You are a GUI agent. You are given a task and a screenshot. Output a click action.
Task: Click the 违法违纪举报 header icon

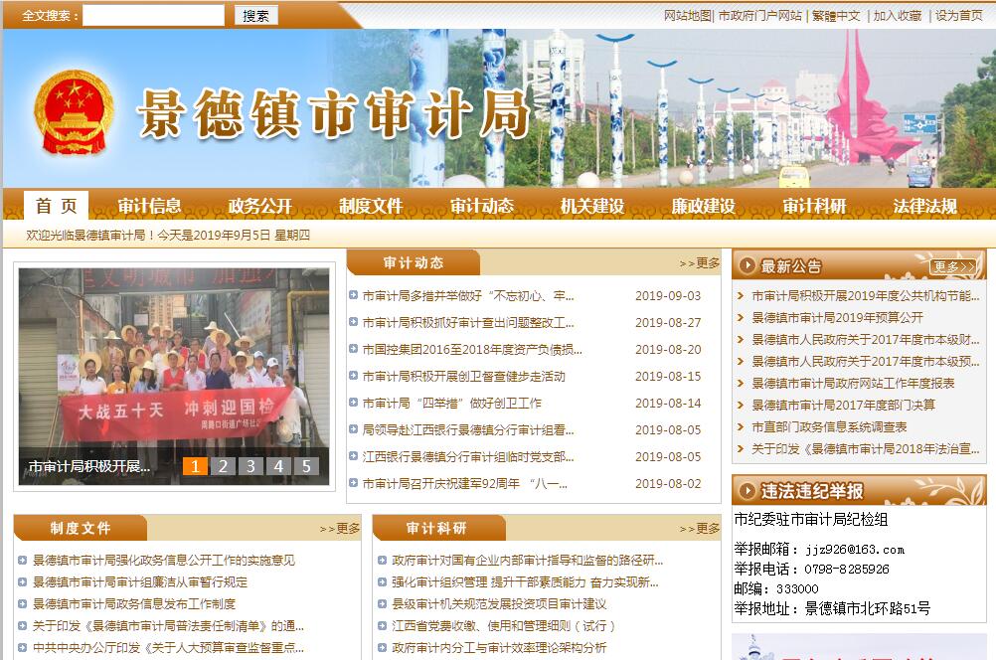(x=747, y=491)
